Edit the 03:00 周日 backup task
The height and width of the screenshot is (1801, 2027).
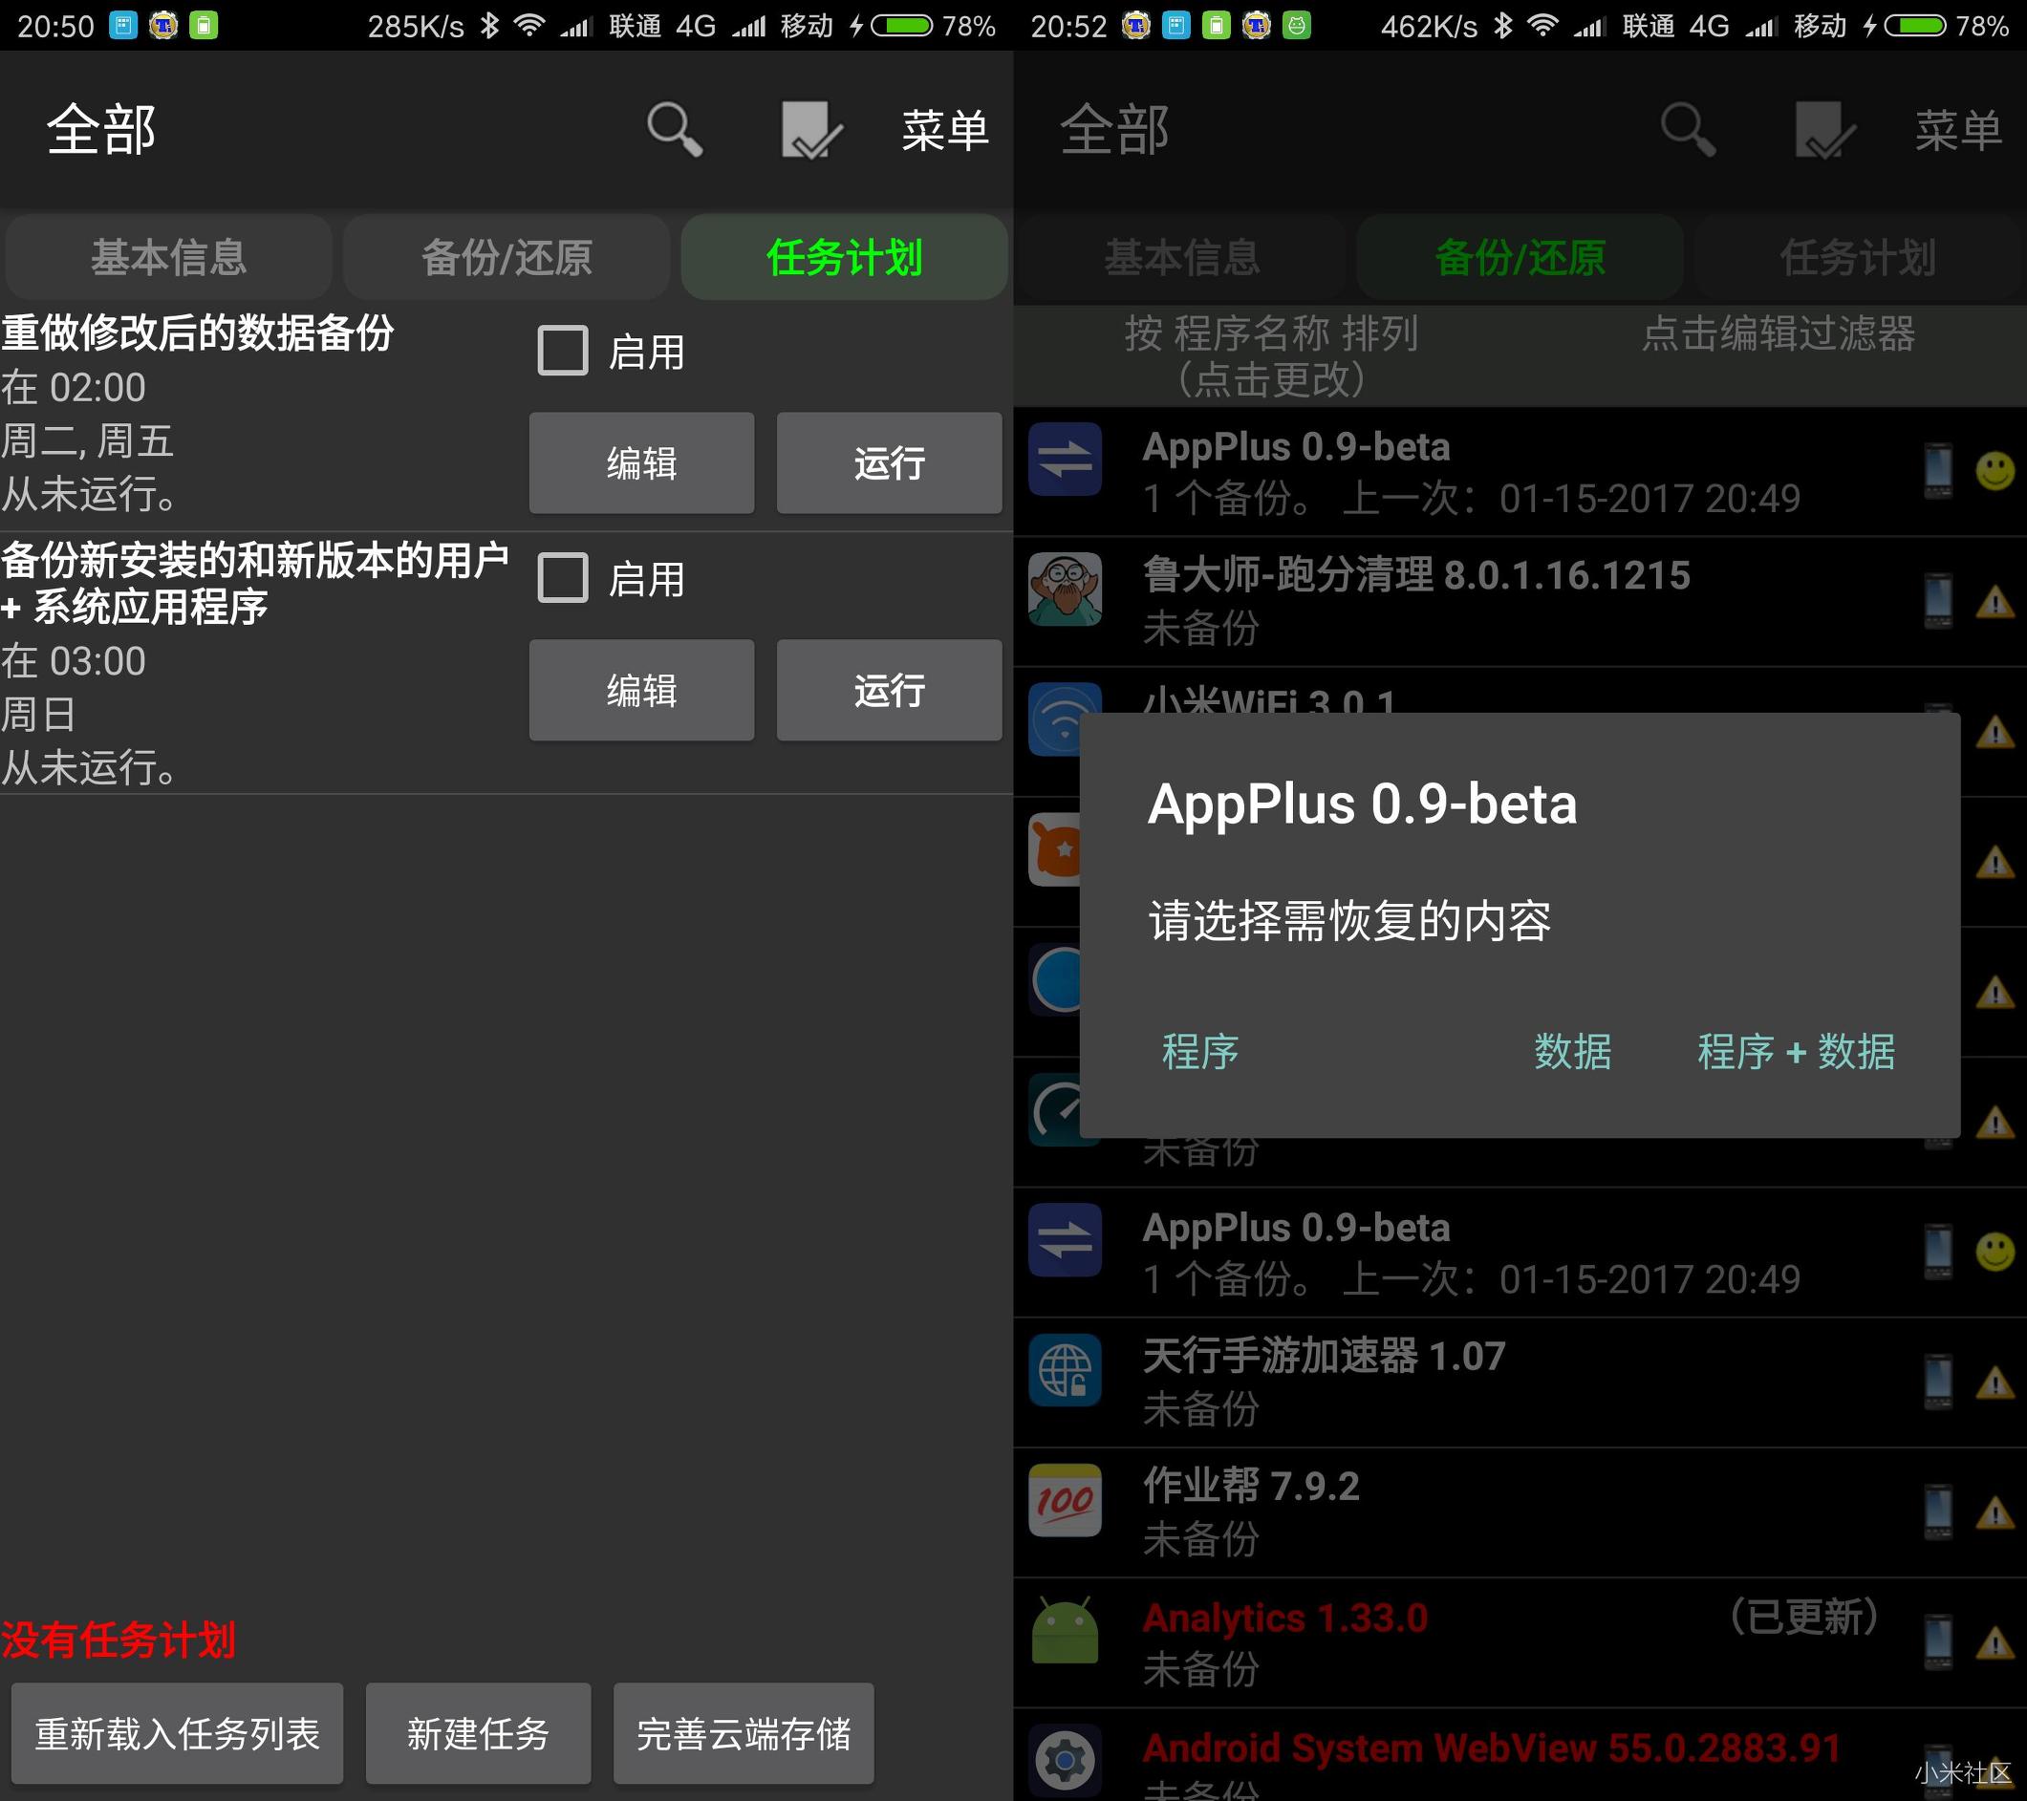pos(641,690)
